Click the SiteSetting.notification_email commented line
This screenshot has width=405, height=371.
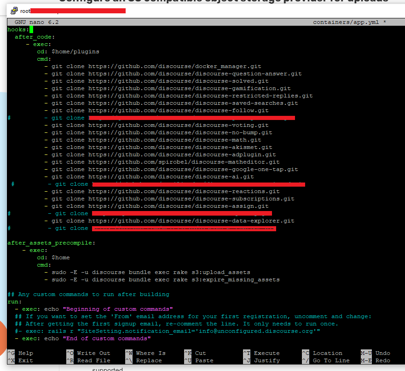[x=168, y=331]
